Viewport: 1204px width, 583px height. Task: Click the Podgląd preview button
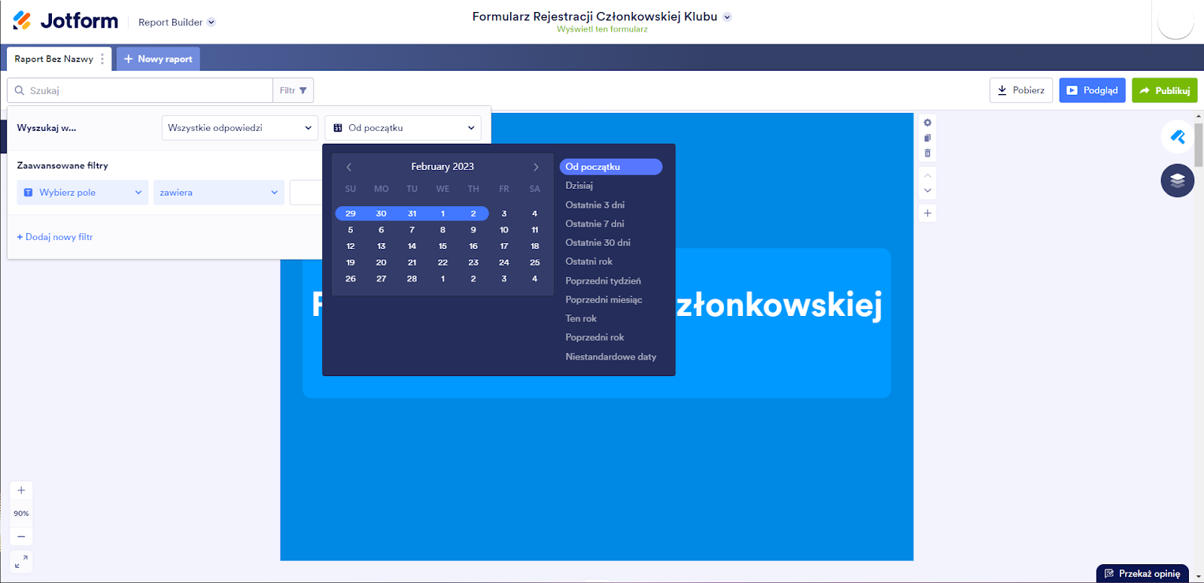point(1093,90)
